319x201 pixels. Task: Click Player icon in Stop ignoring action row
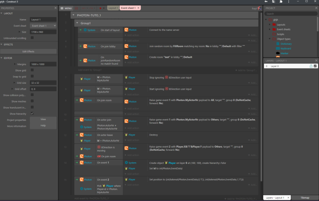[x=126, y=77]
